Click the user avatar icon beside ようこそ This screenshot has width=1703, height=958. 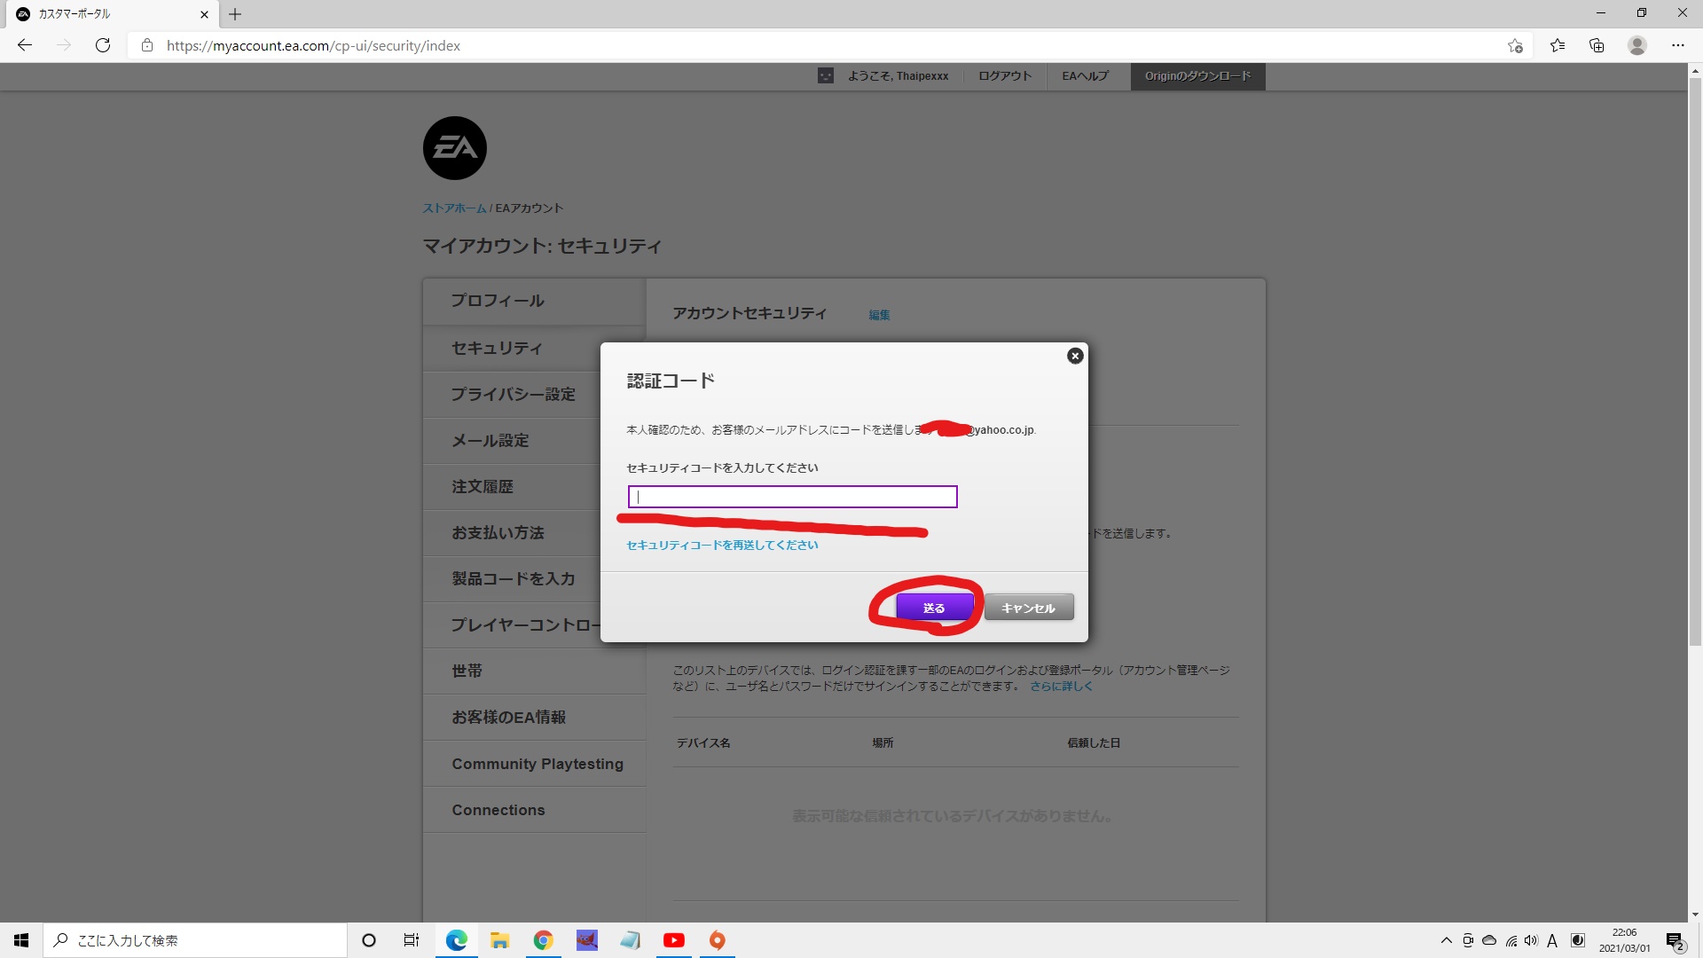(826, 76)
